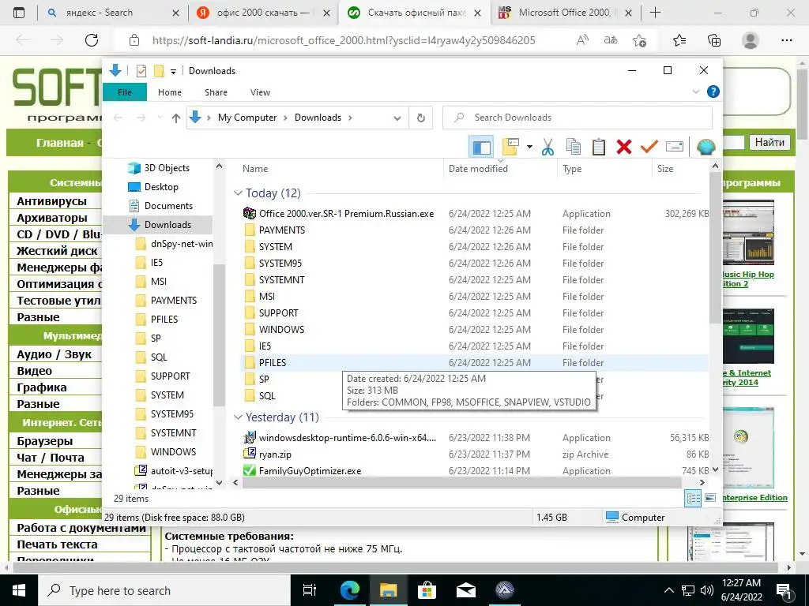The width and height of the screenshot is (809, 606).
Task: Click the Copy icon in toolbar
Action: point(574,148)
